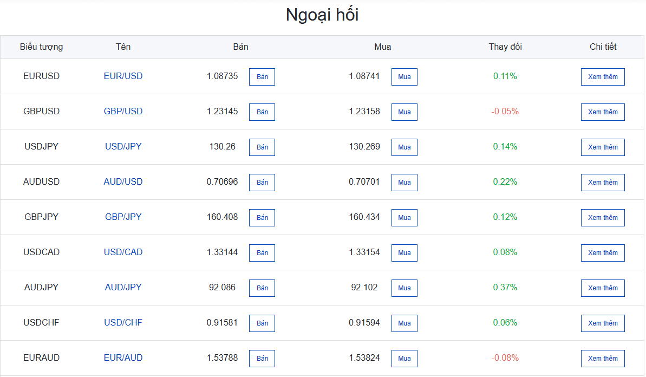Click the Mua button for EURUSD
The width and height of the screenshot is (646, 377).
tap(404, 77)
